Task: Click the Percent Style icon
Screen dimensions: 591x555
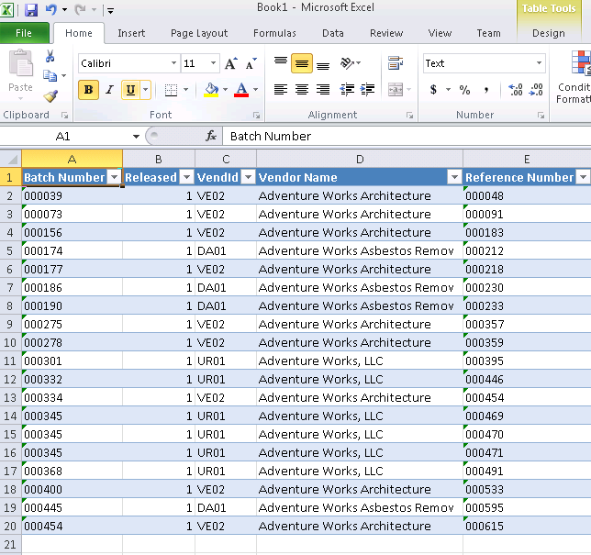Action: (x=464, y=90)
